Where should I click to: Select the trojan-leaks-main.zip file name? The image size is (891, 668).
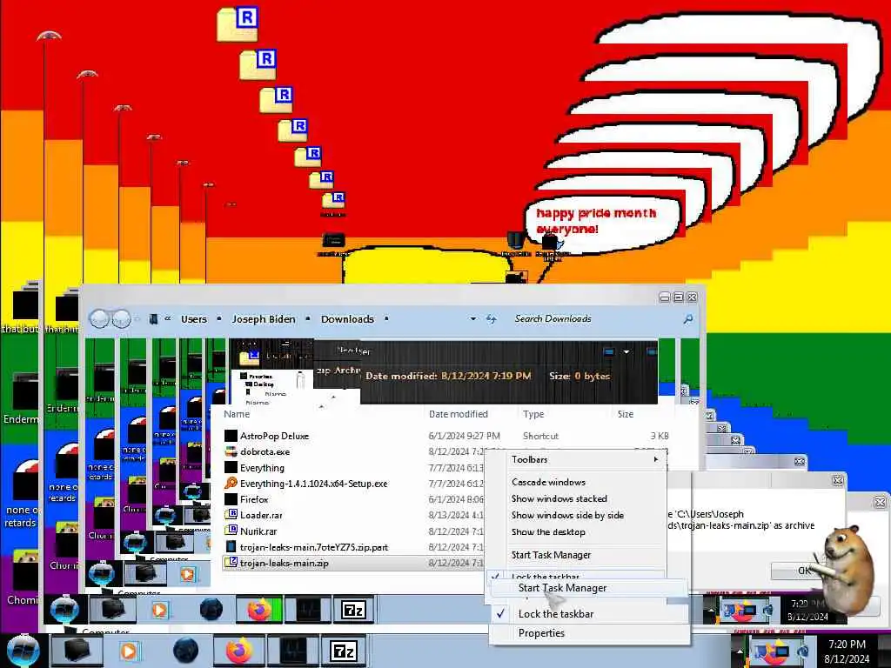[285, 563]
